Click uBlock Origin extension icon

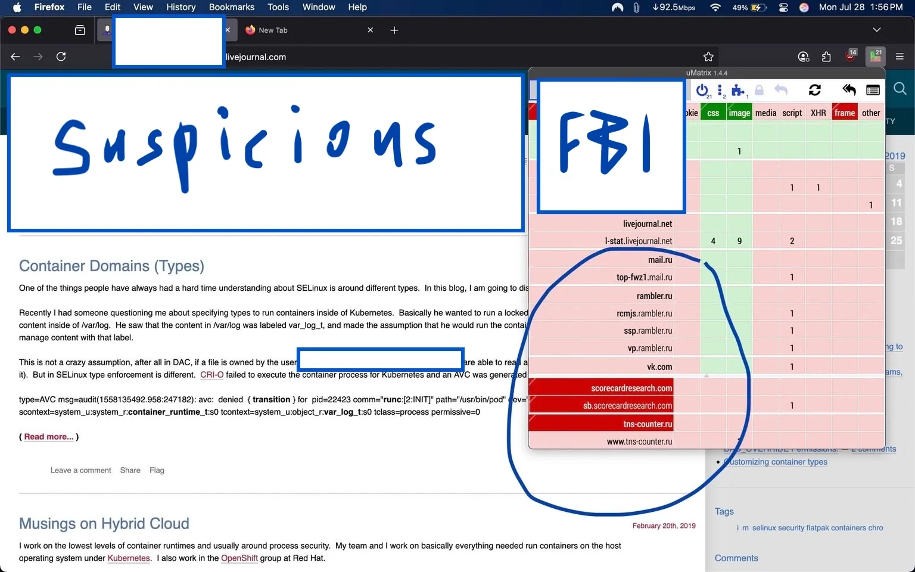tap(851, 57)
